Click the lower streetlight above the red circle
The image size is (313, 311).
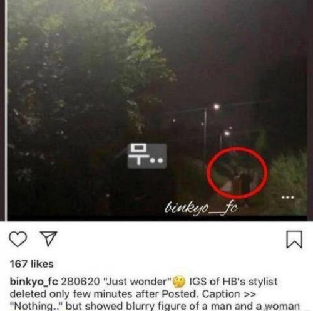[227, 133]
